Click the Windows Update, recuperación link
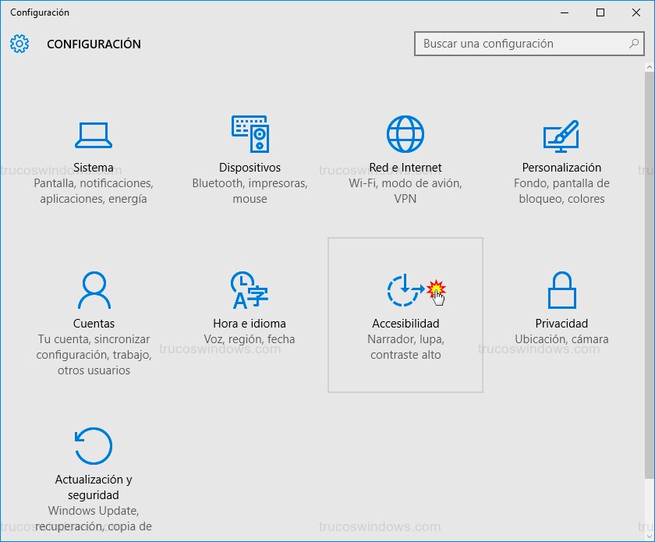 [x=93, y=519]
